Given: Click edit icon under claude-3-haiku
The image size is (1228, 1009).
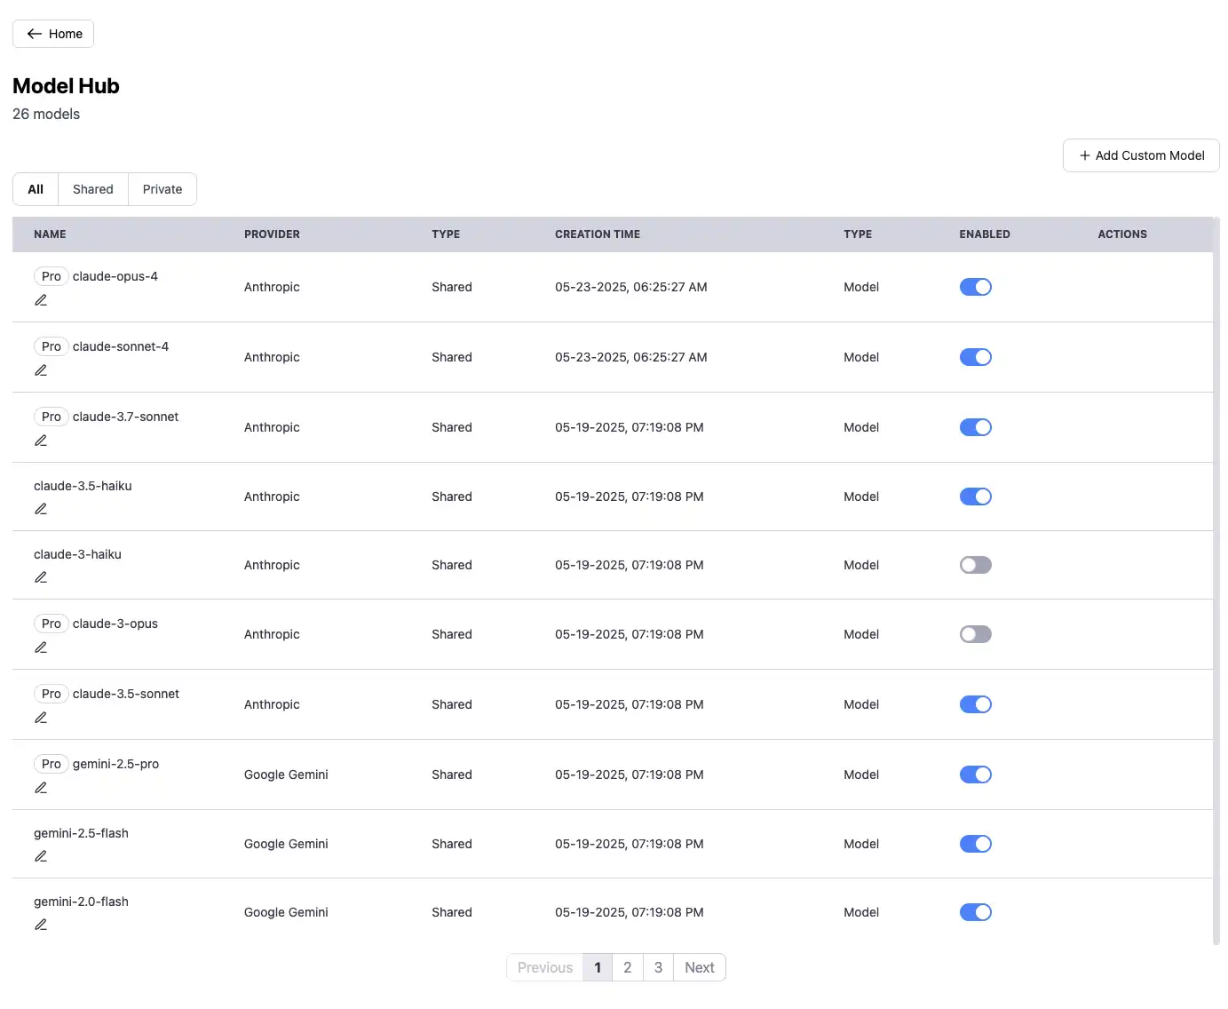Looking at the screenshot, I should click(x=41, y=577).
